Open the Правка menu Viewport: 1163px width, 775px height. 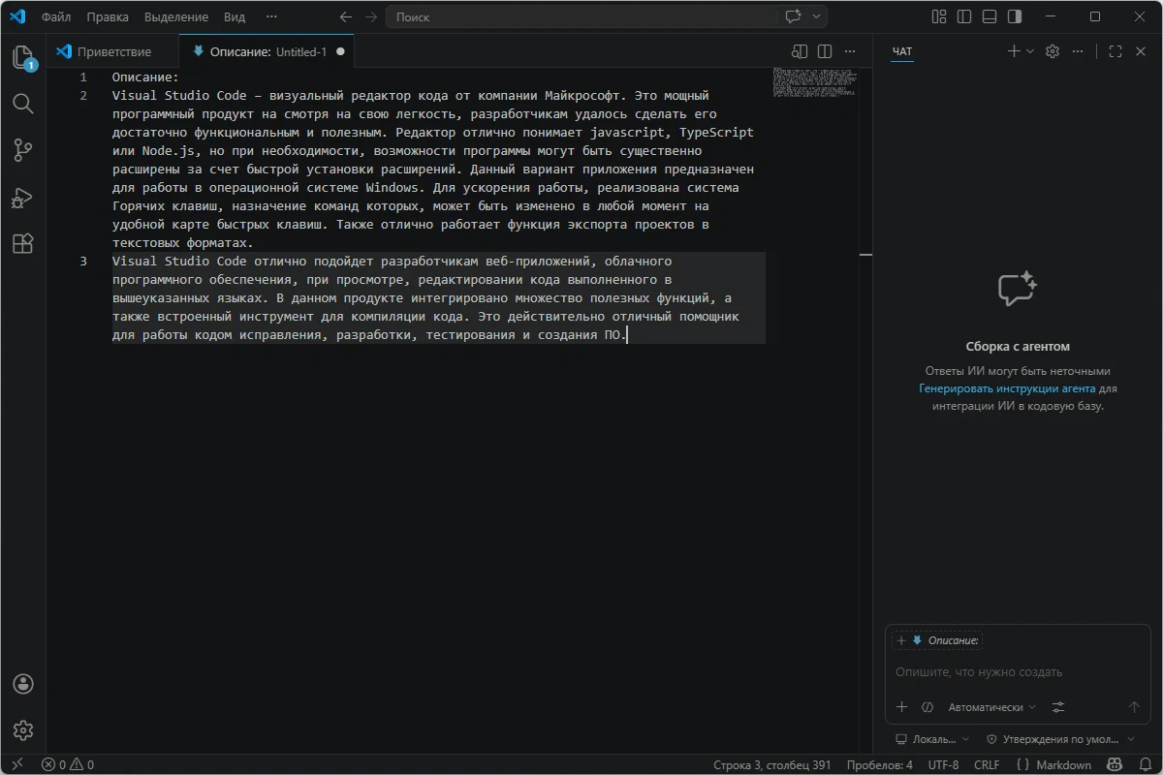point(107,16)
